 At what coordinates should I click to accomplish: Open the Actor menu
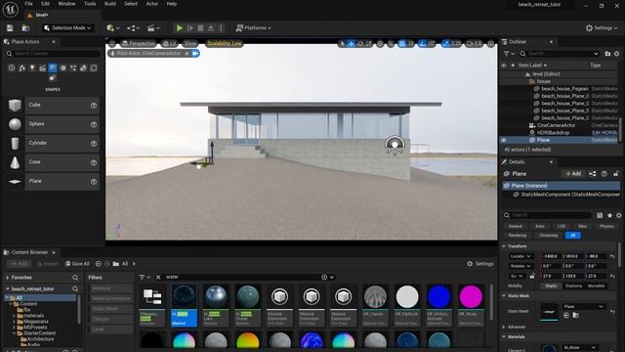(x=152, y=4)
